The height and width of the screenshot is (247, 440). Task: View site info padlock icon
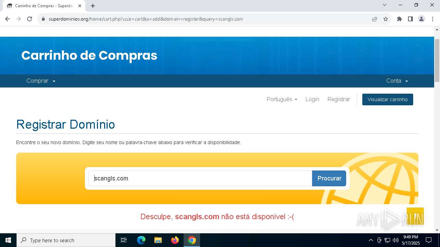(x=43, y=19)
